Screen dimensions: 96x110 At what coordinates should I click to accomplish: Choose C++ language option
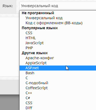tap(58, 93)
